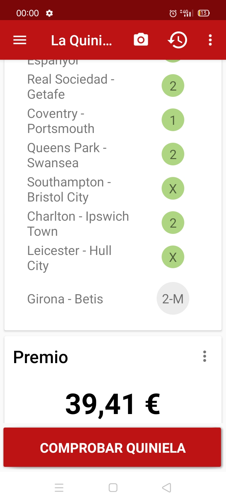Toggle the Coventry - Portsmouth result circle
This screenshot has height=503, width=226.
pyautogui.click(x=173, y=120)
